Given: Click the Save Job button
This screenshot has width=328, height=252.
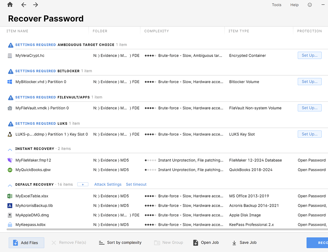Looking at the screenshot, I should [x=244, y=243].
